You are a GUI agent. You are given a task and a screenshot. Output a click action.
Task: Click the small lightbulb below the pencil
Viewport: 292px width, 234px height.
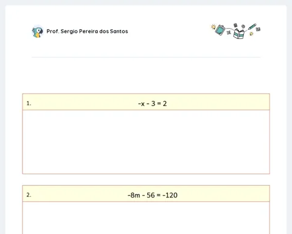coord(251,34)
